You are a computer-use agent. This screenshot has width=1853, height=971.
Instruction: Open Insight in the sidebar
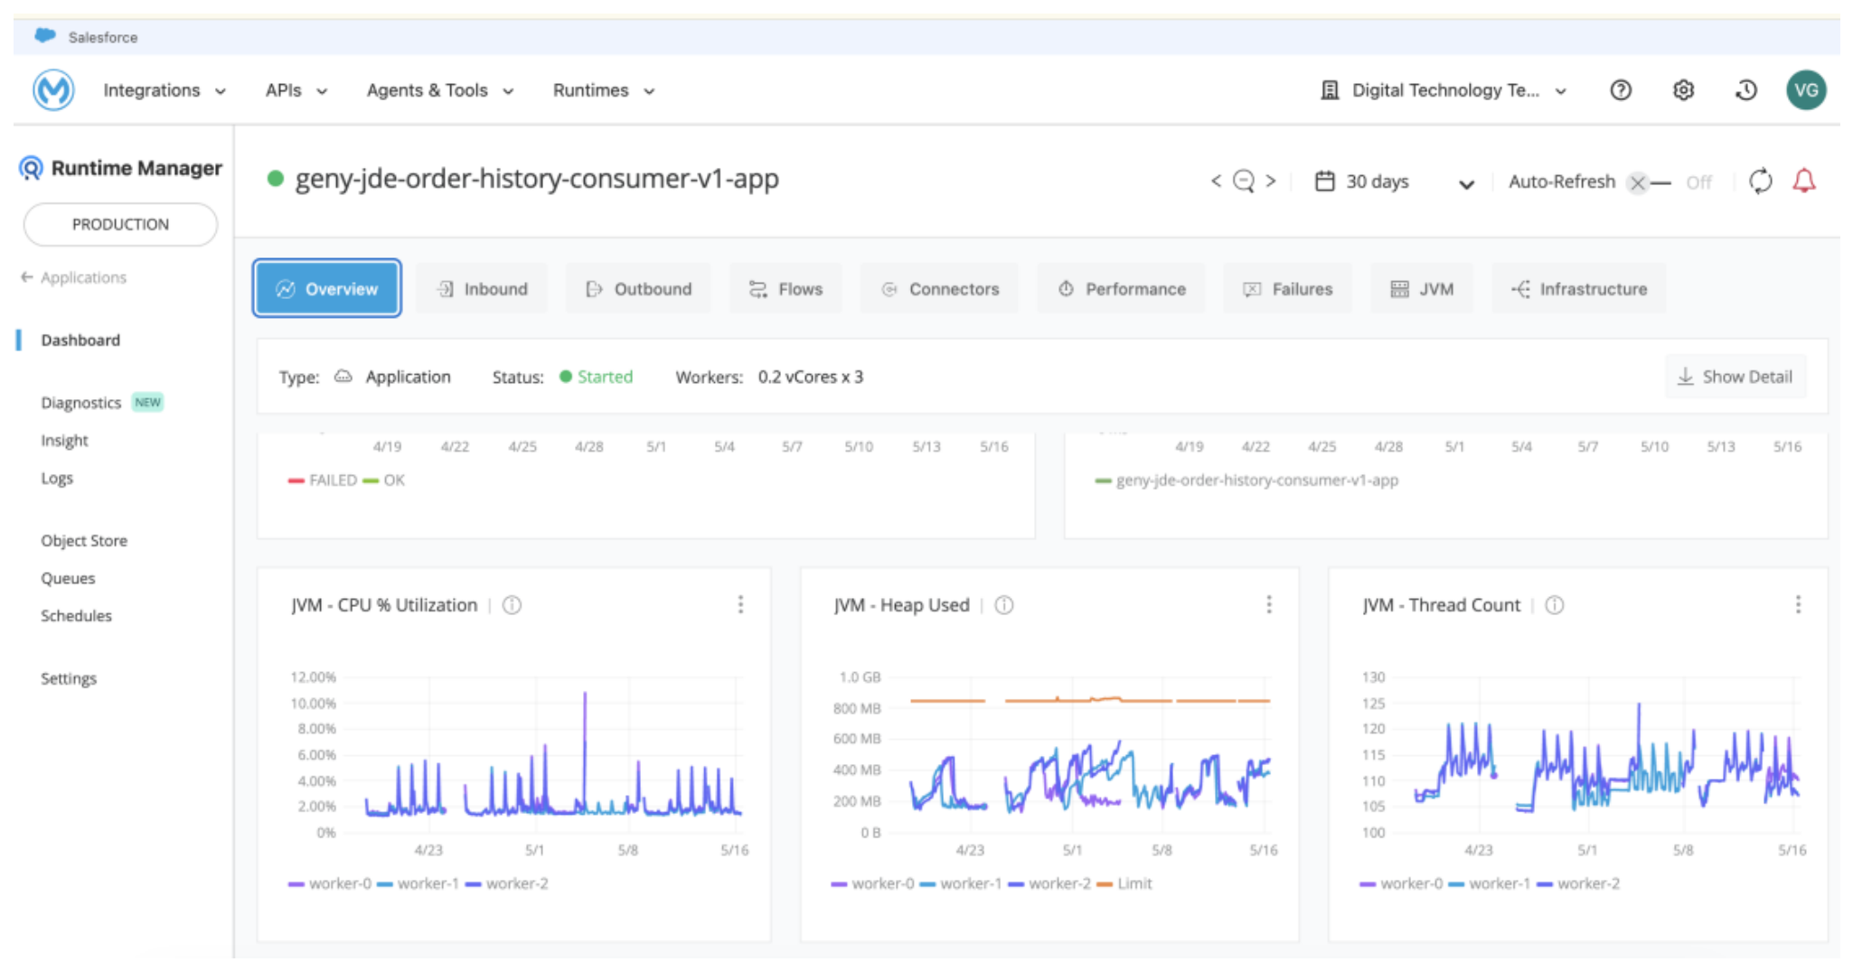tap(64, 441)
